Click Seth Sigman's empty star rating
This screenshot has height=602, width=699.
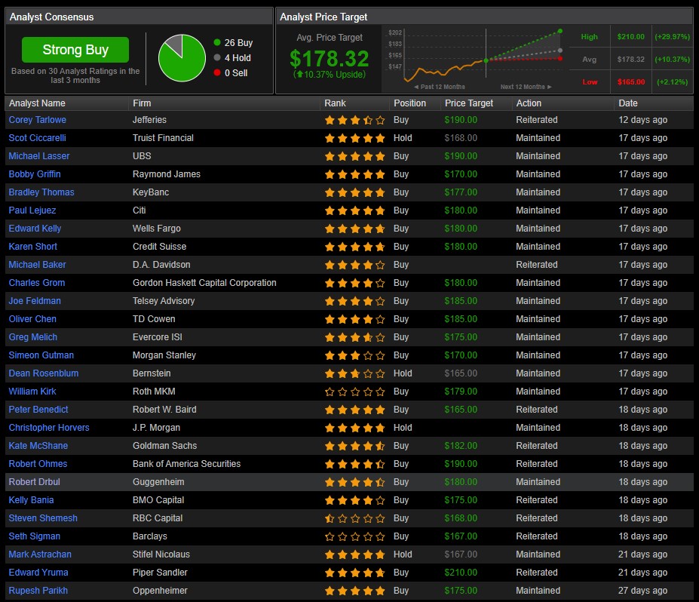point(355,536)
